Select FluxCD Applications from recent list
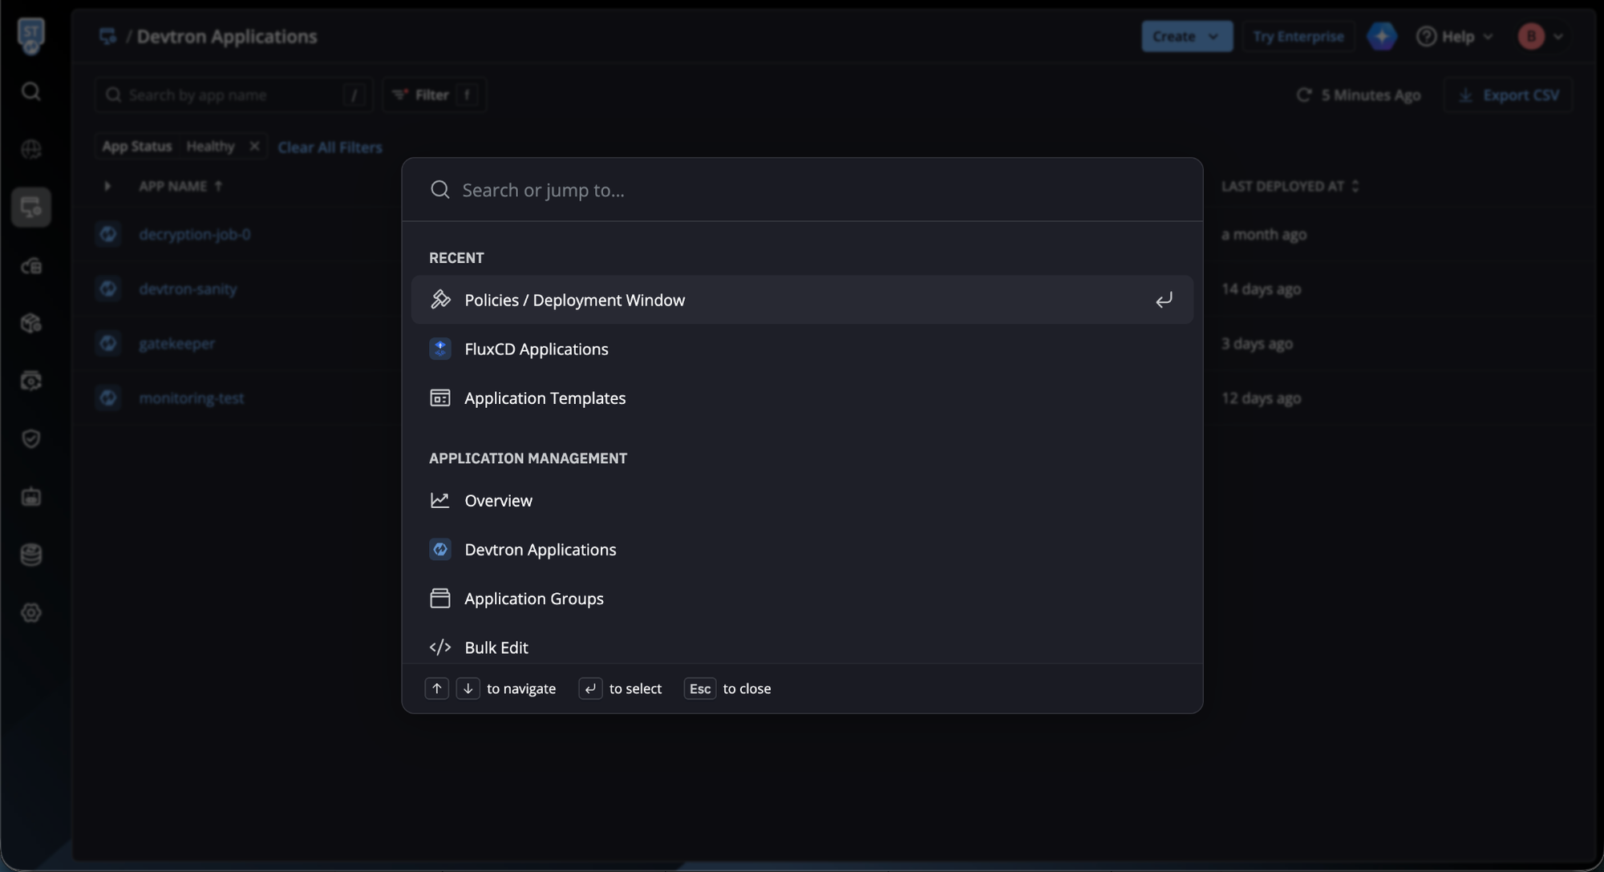The width and height of the screenshot is (1604, 872). point(536,349)
